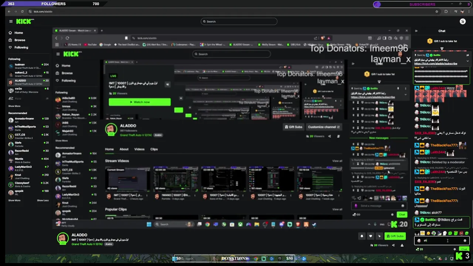Open the emoji picker in chat input

coord(465,241)
